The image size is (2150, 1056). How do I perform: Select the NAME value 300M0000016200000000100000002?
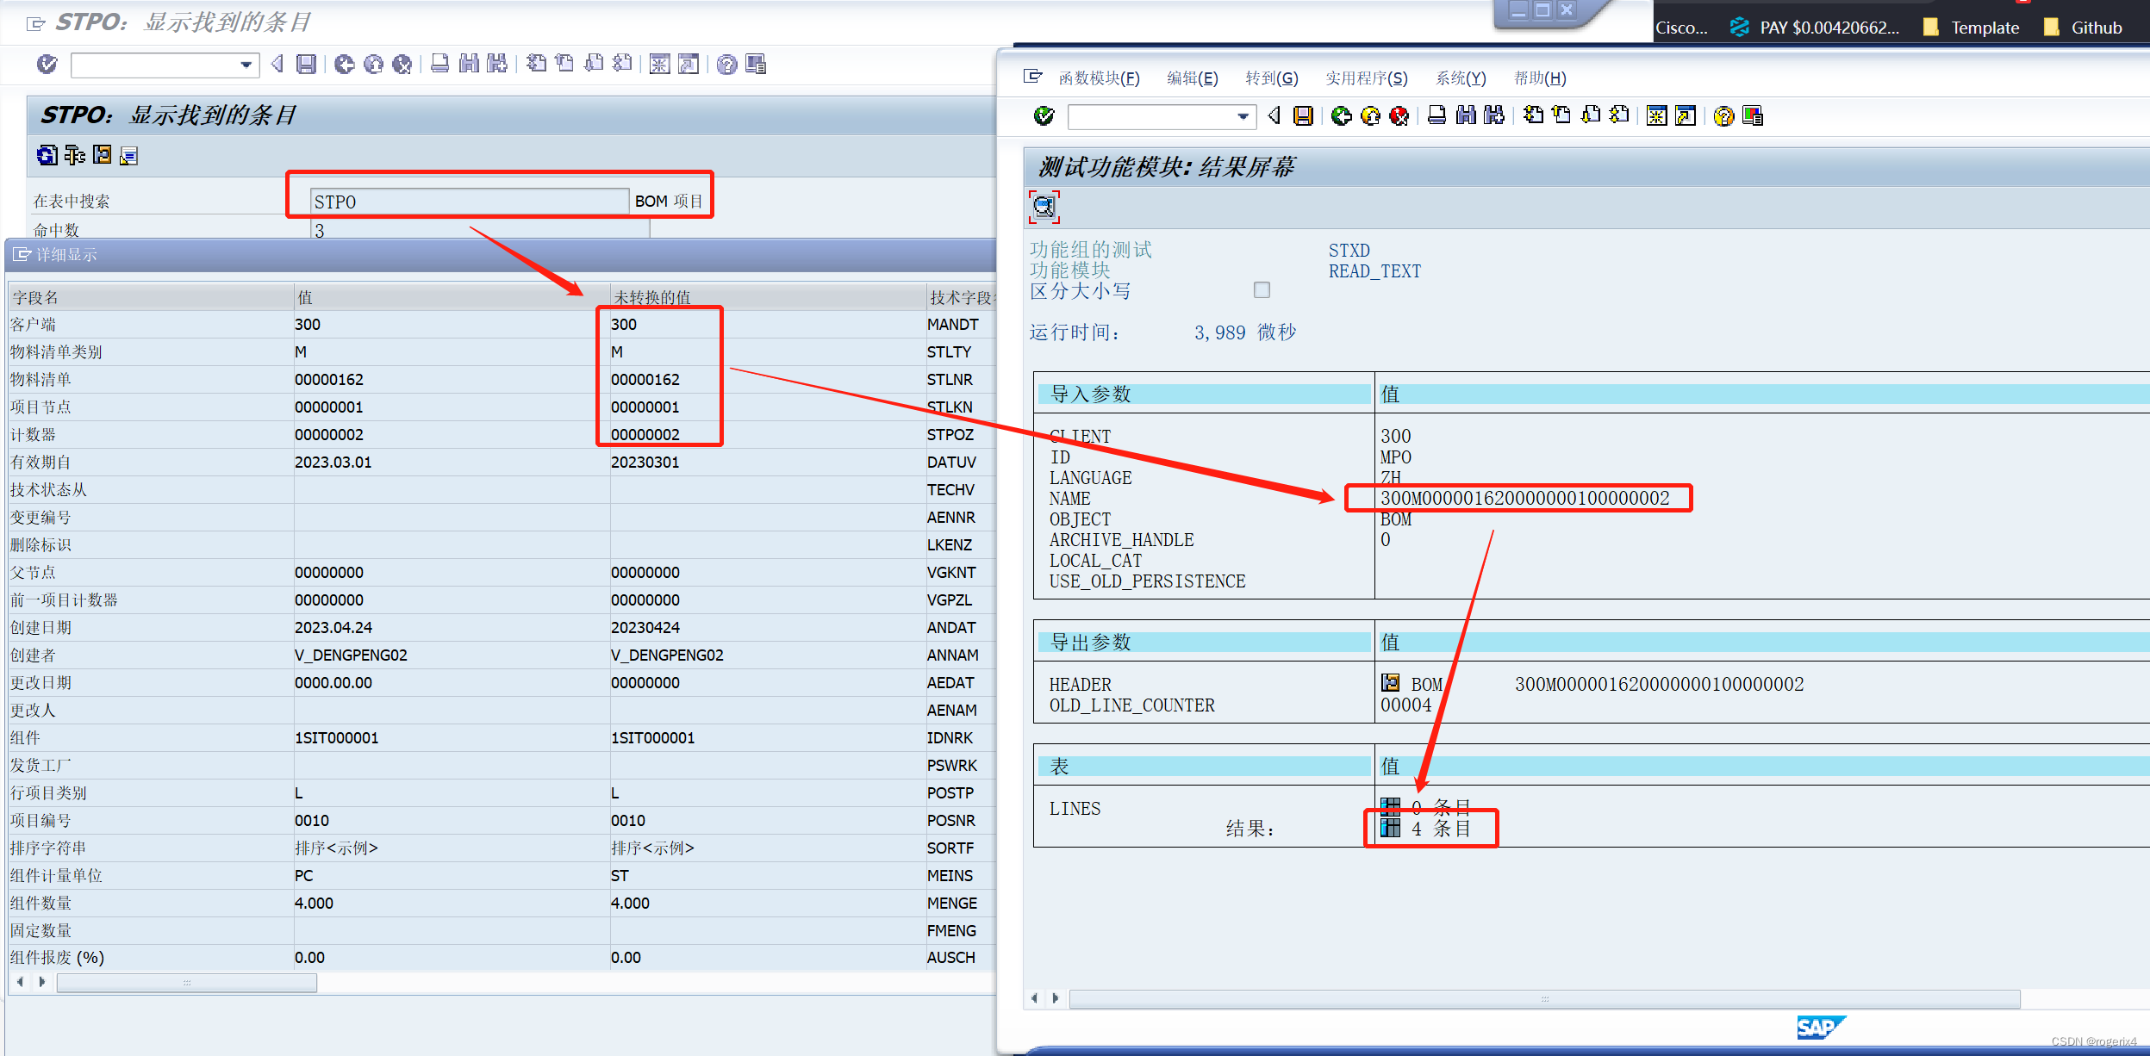[1524, 498]
